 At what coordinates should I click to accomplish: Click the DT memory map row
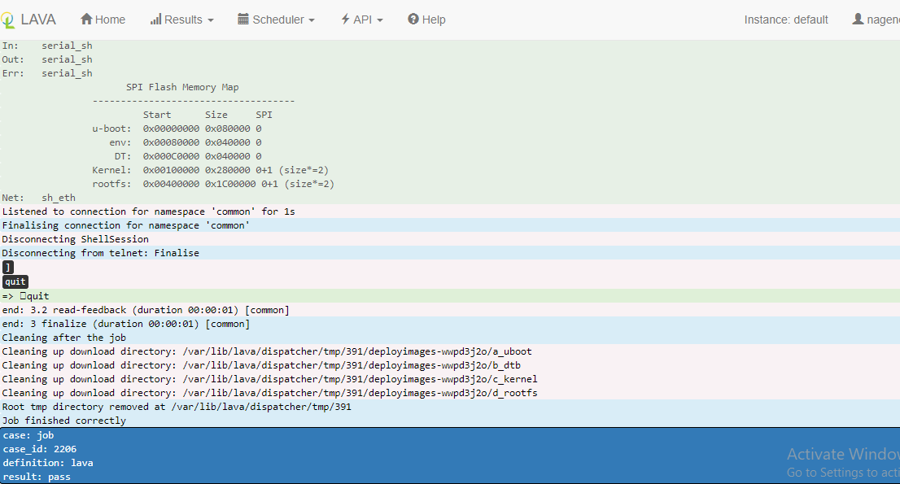pos(188,156)
